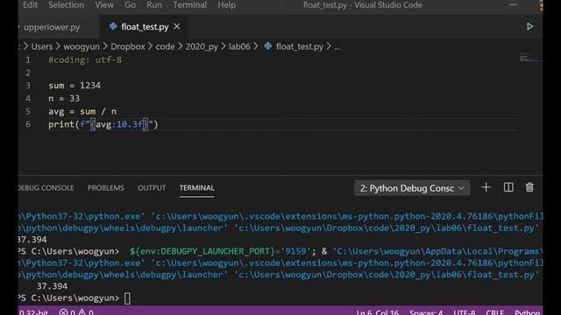This screenshot has width=561, height=315.
Task: Close the float_test.py tab
Action: point(177,27)
